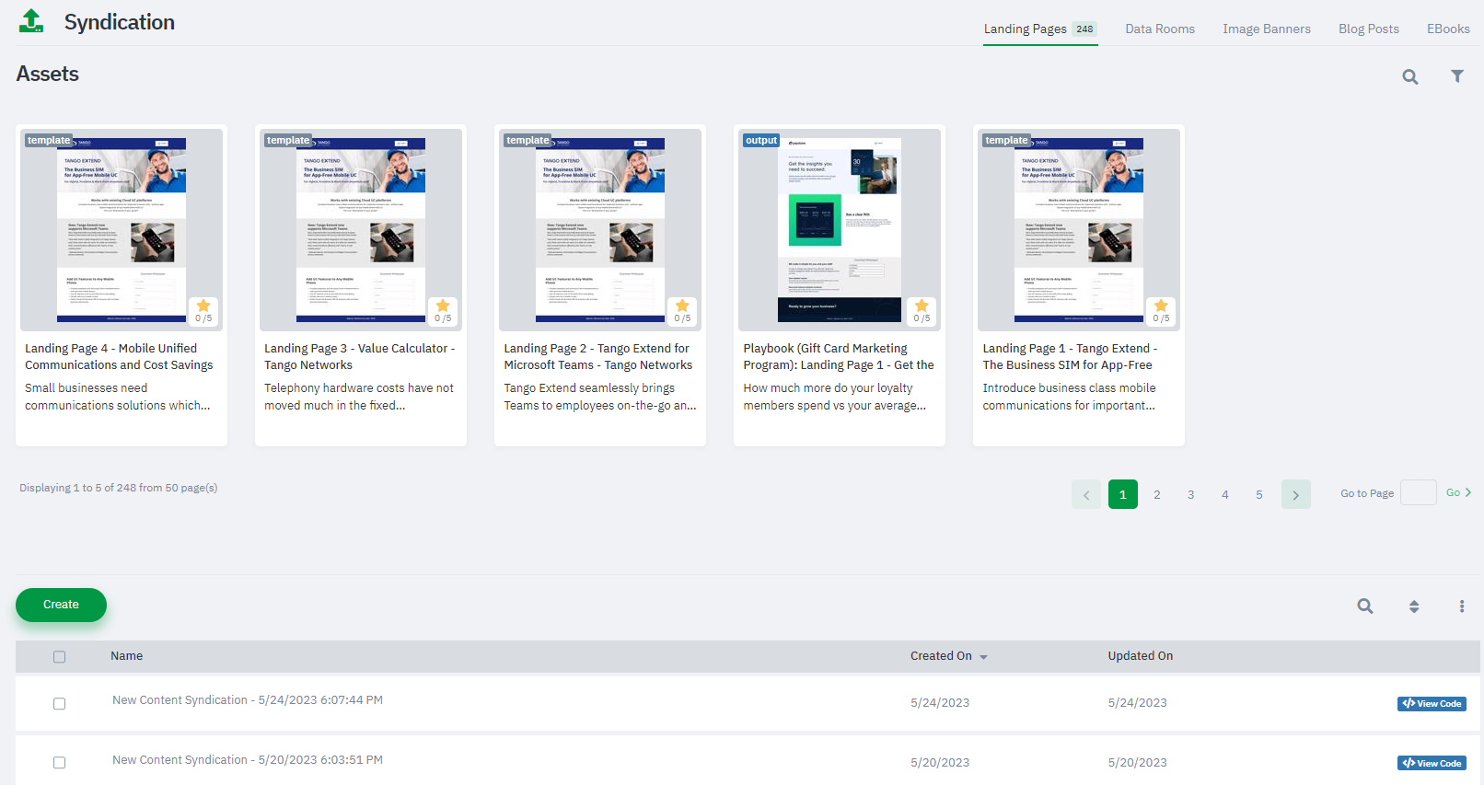Click star rating on Landing Page 4 card
1484x785 pixels.
pyautogui.click(x=203, y=311)
